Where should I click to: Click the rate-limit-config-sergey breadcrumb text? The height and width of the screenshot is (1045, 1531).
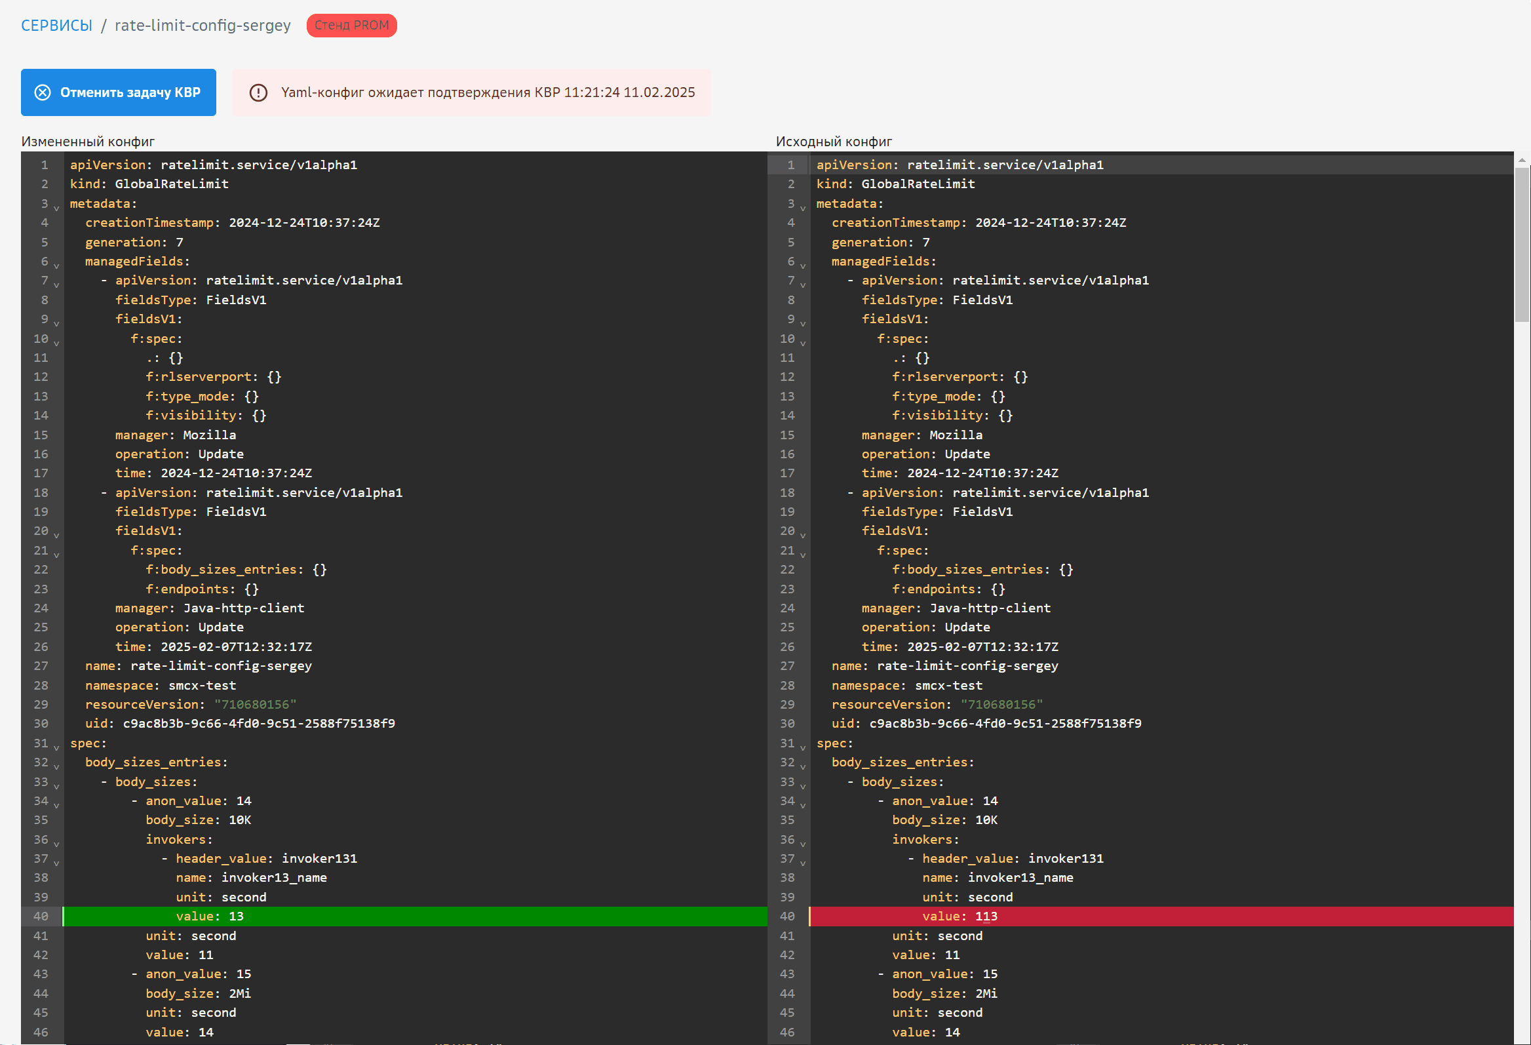(203, 25)
